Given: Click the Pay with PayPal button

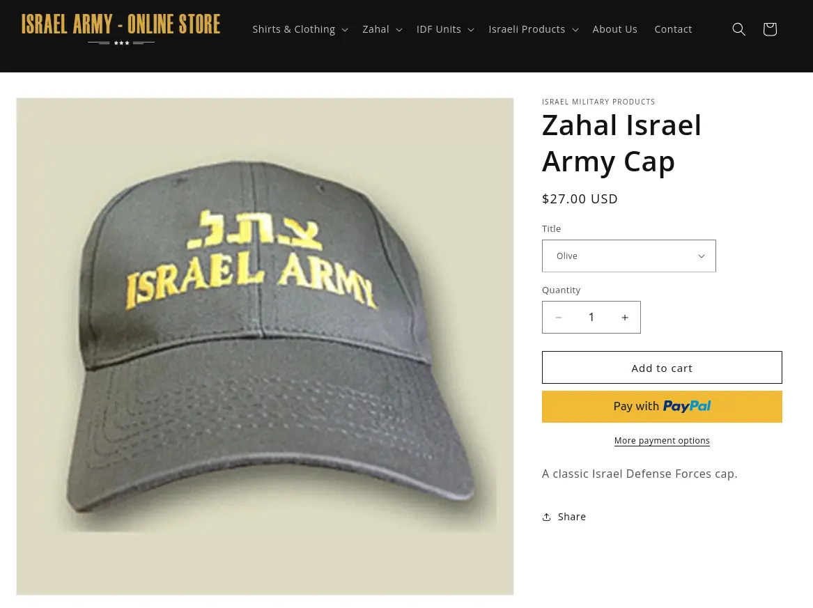Looking at the screenshot, I should 662,407.
